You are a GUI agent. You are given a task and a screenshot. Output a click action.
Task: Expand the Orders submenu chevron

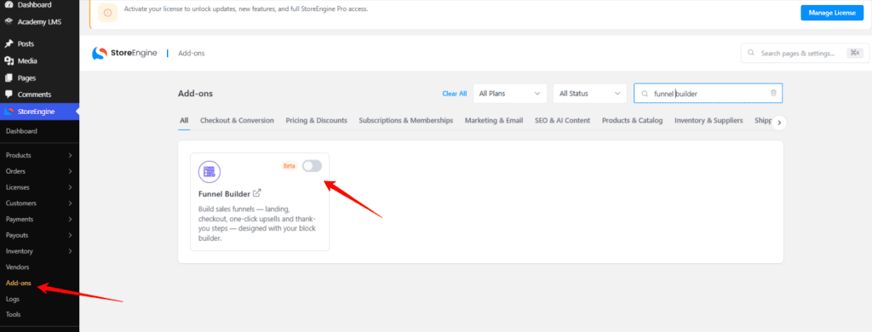point(70,171)
